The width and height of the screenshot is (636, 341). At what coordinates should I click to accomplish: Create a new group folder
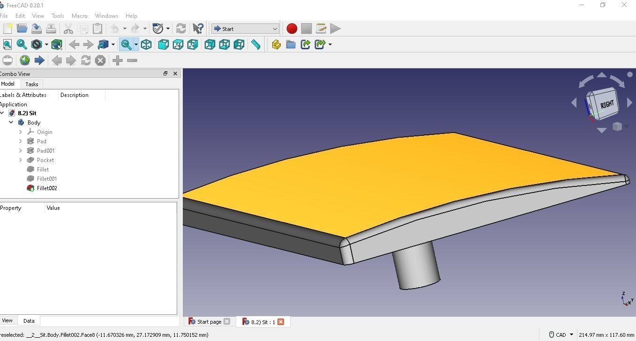291,44
